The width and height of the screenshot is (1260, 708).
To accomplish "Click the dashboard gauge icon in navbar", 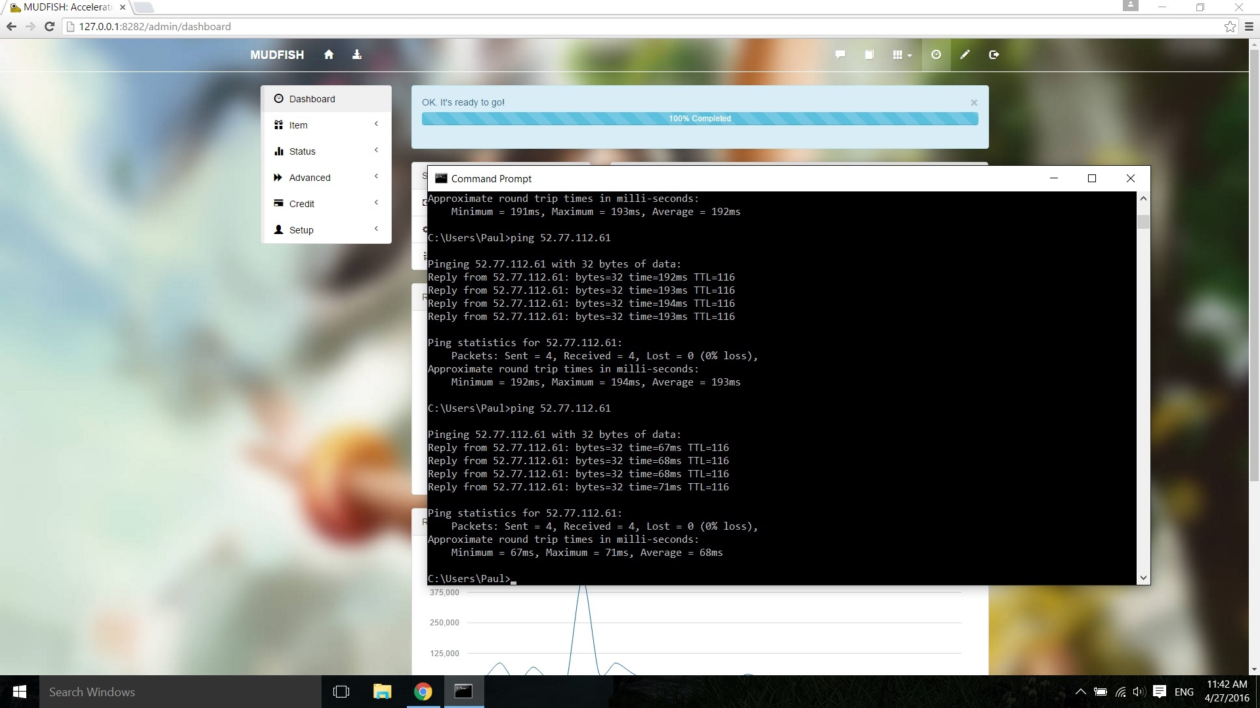I will (936, 55).
